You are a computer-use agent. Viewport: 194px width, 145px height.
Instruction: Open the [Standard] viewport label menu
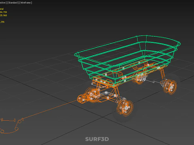(13, 3)
